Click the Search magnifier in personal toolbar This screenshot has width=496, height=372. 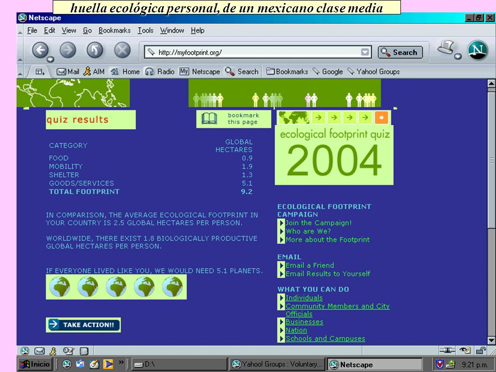click(242, 72)
